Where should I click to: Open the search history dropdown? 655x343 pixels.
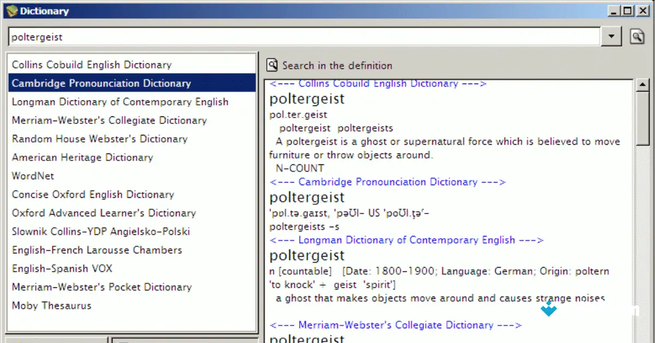coord(612,36)
